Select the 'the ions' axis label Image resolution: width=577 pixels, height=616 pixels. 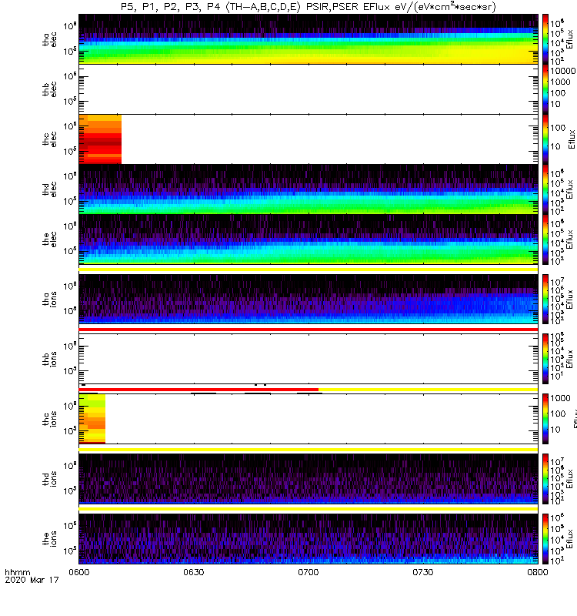[x=49, y=538]
